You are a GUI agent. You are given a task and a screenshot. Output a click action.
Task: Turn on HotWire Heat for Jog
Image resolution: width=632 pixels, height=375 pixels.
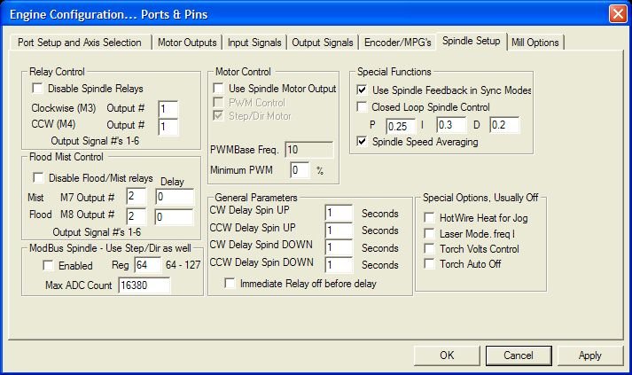(x=430, y=217)
